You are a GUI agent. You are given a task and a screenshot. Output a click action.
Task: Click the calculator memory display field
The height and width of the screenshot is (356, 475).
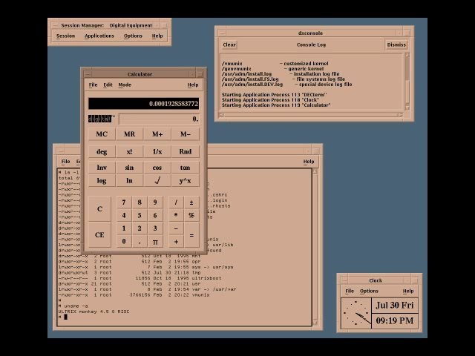[x=159, y=119]
